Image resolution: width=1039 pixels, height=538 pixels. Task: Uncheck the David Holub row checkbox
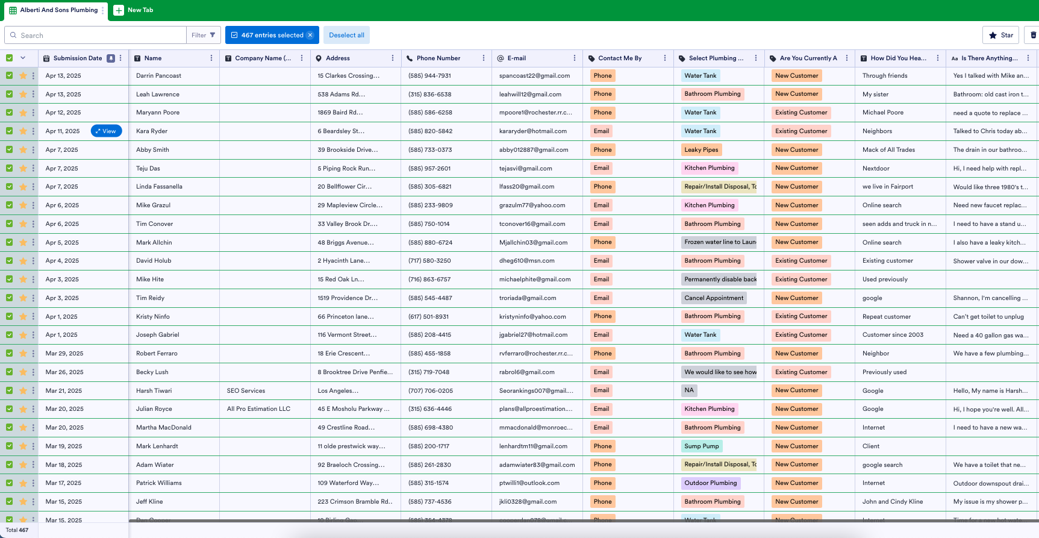pos(10,260)
